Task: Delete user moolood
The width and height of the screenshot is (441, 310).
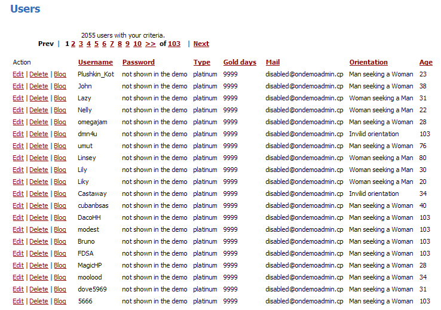Action: pyautogui.click(x=38, y=277)
